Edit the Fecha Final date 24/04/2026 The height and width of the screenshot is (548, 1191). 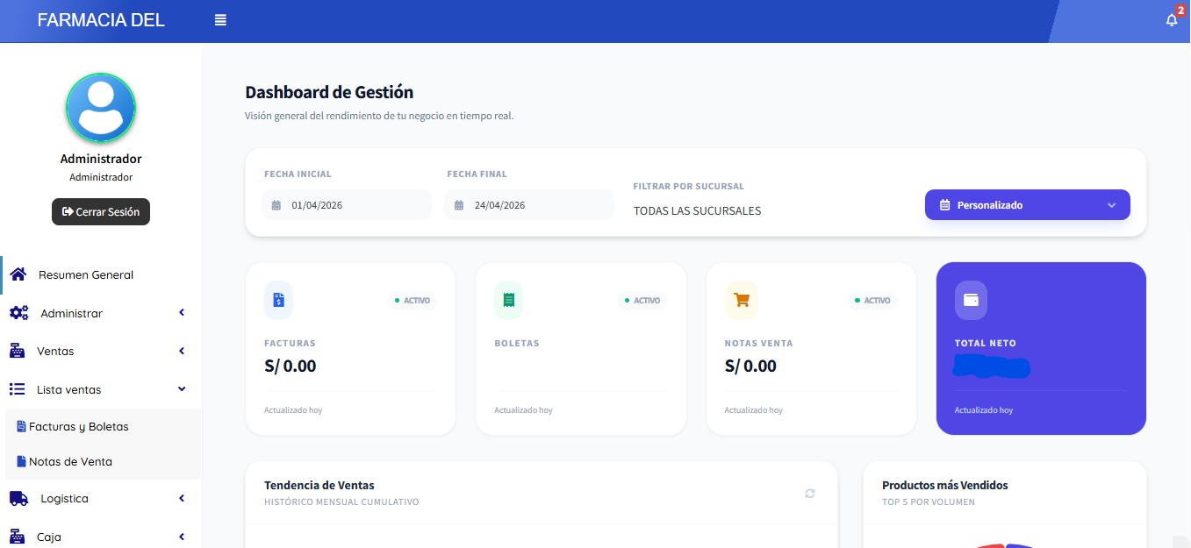tap(529, 205)
